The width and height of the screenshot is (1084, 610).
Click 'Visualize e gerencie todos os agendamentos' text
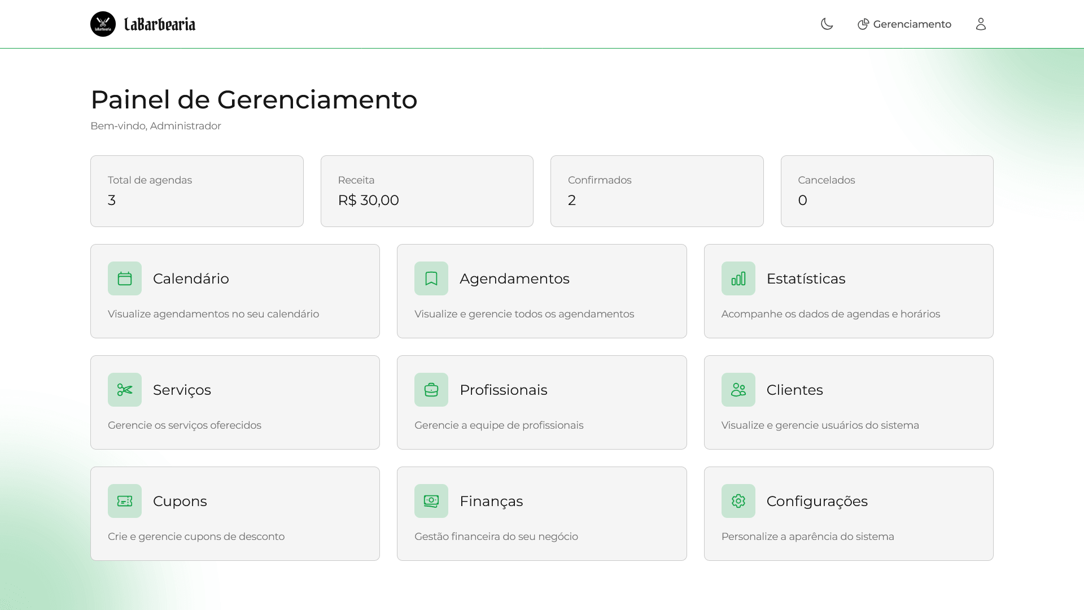524,314
